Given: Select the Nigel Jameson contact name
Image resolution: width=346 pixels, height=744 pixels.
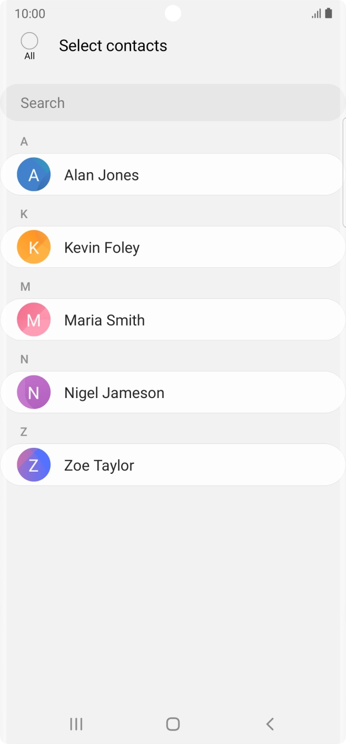Looking at the screenshot, I should coord(114,392).
